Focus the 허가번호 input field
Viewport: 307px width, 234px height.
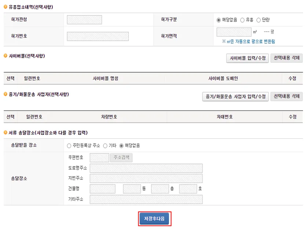pyautogui.click(x=98, y=36)
